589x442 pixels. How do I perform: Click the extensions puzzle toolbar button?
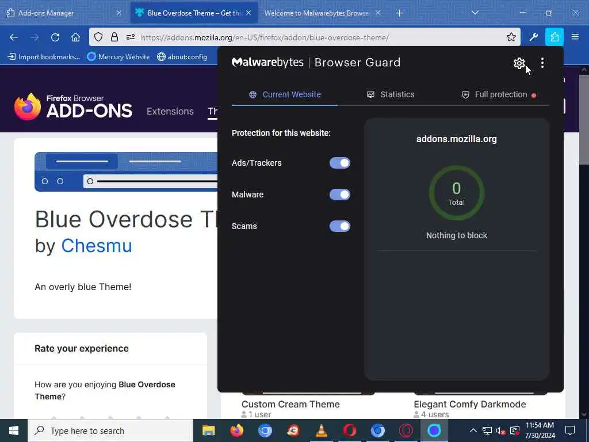[x=554, y=37]
